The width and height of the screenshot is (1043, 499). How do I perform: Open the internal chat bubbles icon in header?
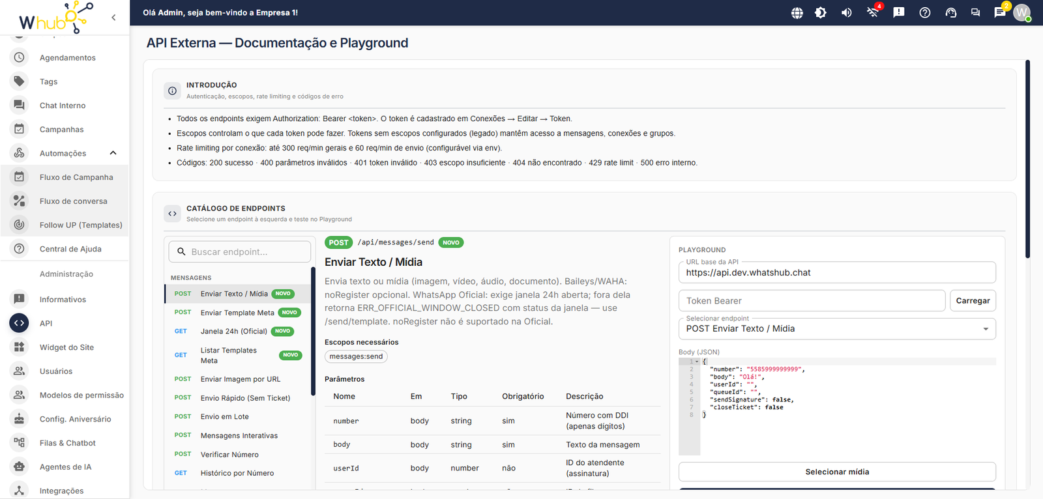click(x=976, y=12)
